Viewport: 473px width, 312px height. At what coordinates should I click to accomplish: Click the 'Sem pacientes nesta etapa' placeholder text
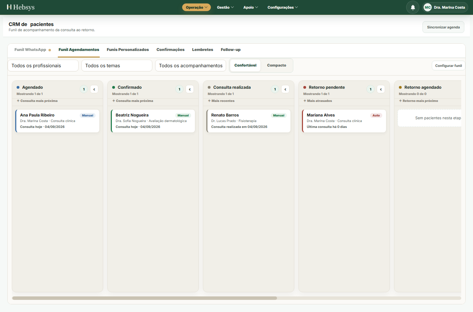[438, 118]
